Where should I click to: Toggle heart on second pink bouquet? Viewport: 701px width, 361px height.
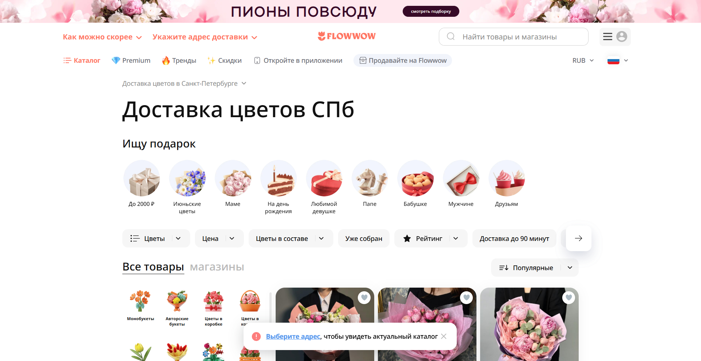pyautogui.click(x=466, y=298)
